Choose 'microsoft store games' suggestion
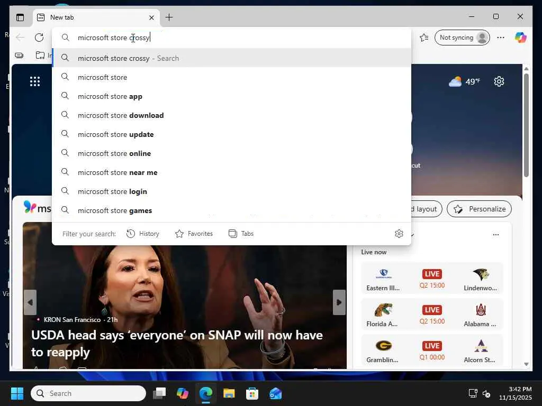 coord(232,210)
